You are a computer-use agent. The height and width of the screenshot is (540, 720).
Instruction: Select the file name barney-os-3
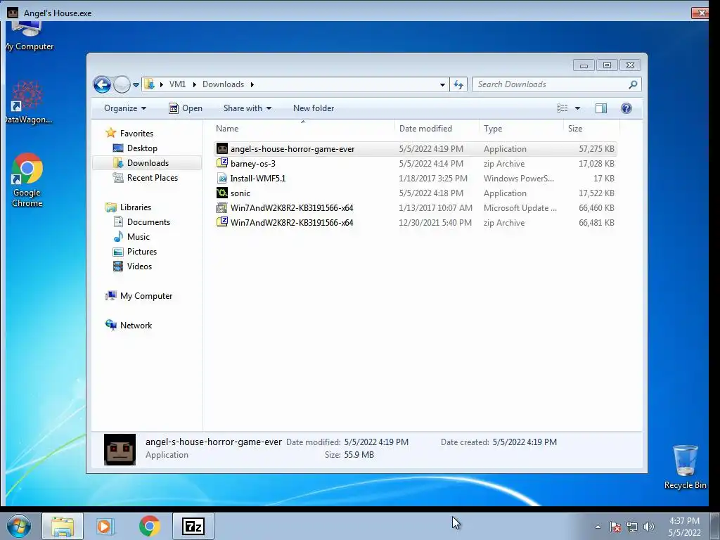[x=253, y=164]
